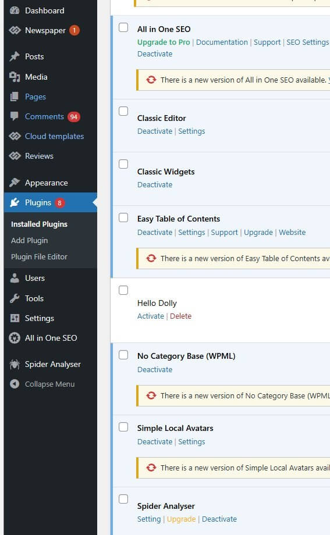Click the Spider Analyser spider icon
The image size is (330, 535).
(15, 364)
